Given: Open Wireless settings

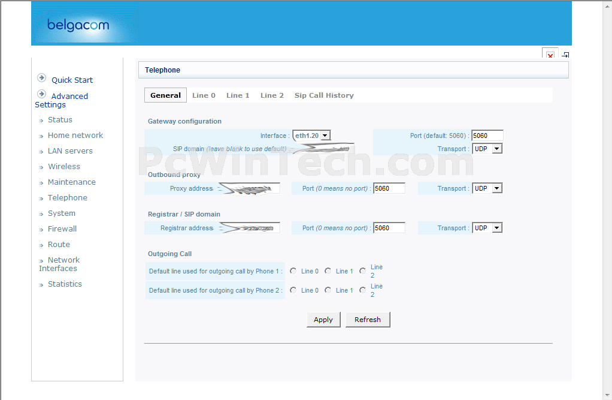Looking at the screenshot, I should tap(64, 167).
